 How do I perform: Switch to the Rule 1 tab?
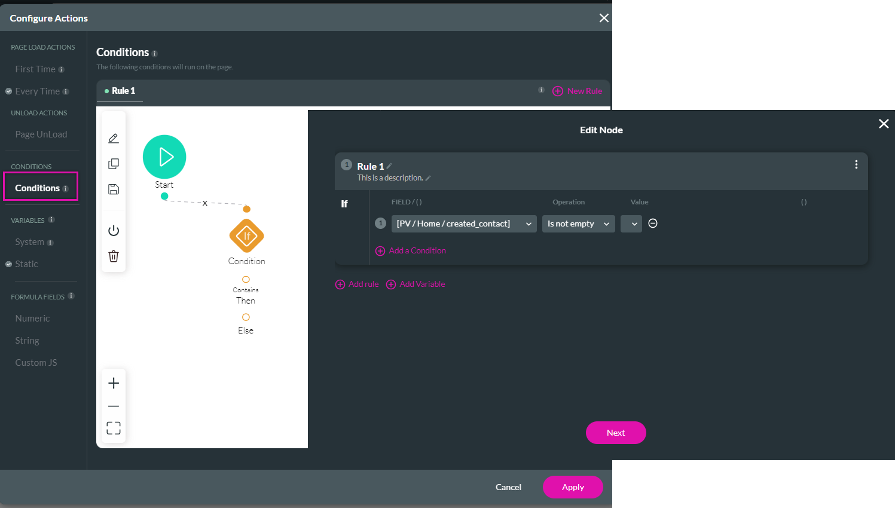click(120, 91)
